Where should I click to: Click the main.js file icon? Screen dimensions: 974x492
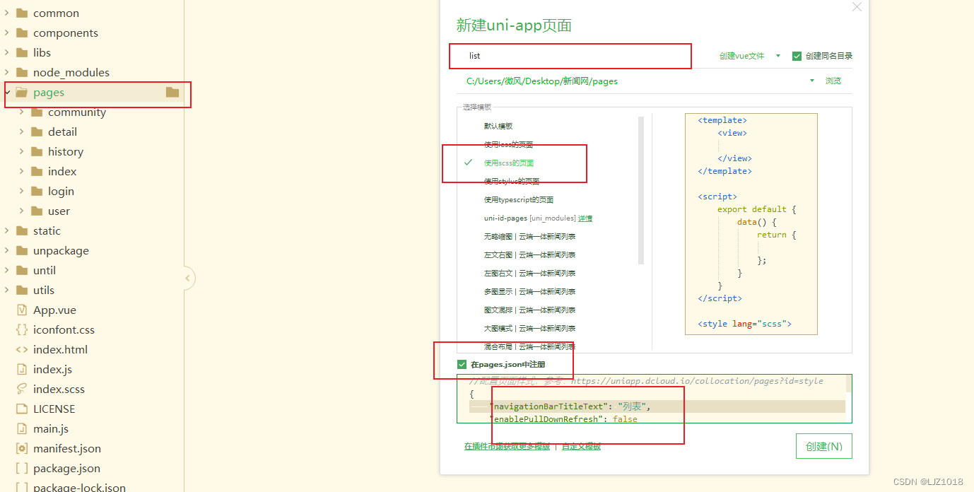[x=21, y=428]
